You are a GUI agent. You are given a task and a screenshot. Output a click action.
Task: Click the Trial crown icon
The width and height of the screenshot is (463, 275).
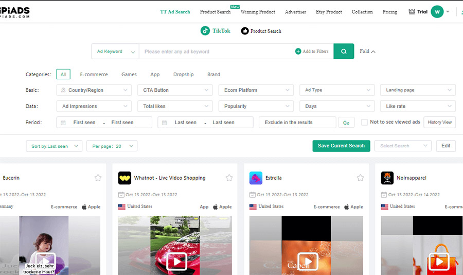click(412, 12)
